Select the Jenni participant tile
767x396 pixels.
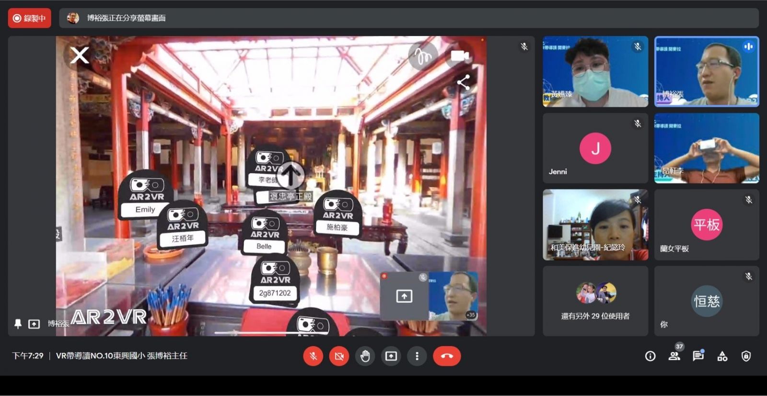[595, 148]
